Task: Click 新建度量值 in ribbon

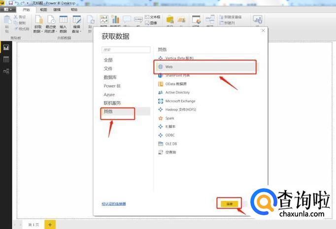Action: 231,17
